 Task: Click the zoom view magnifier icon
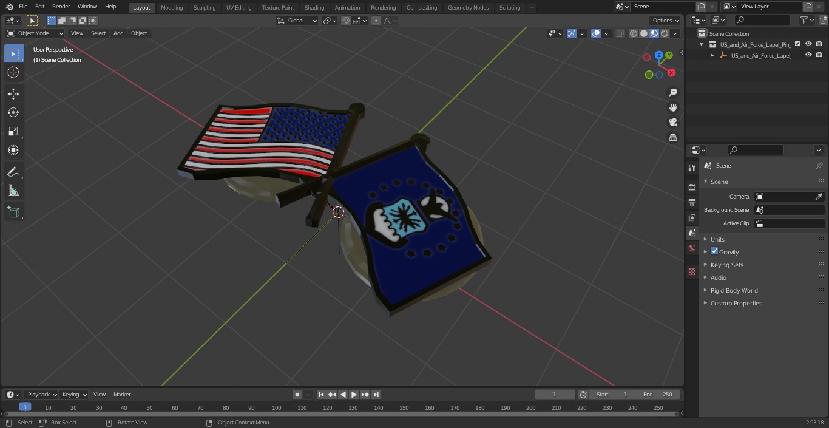[x=672, y=92]
